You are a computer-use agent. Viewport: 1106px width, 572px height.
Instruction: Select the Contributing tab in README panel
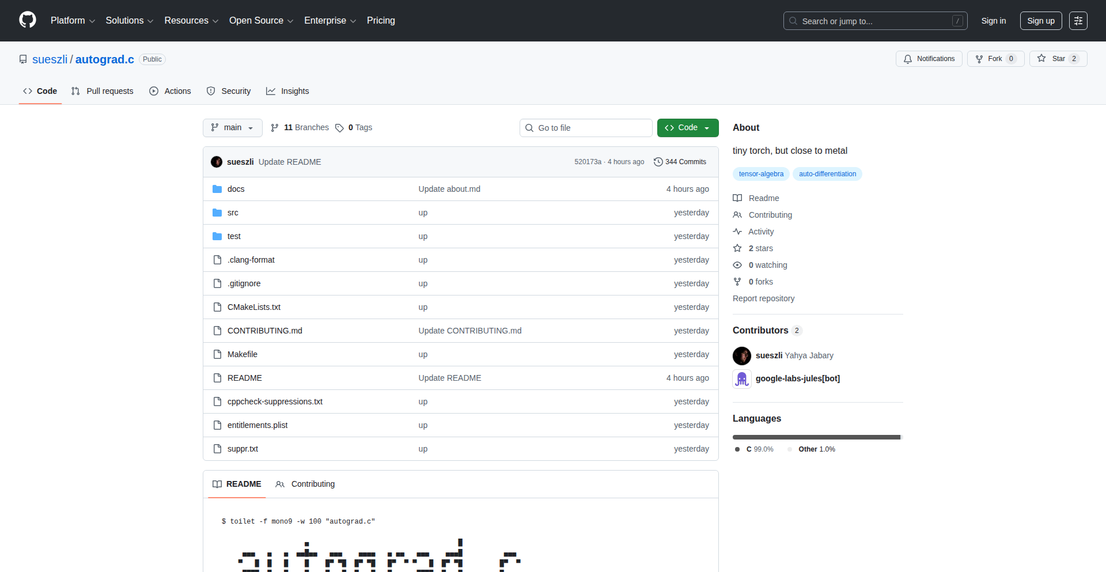[305, 484]
